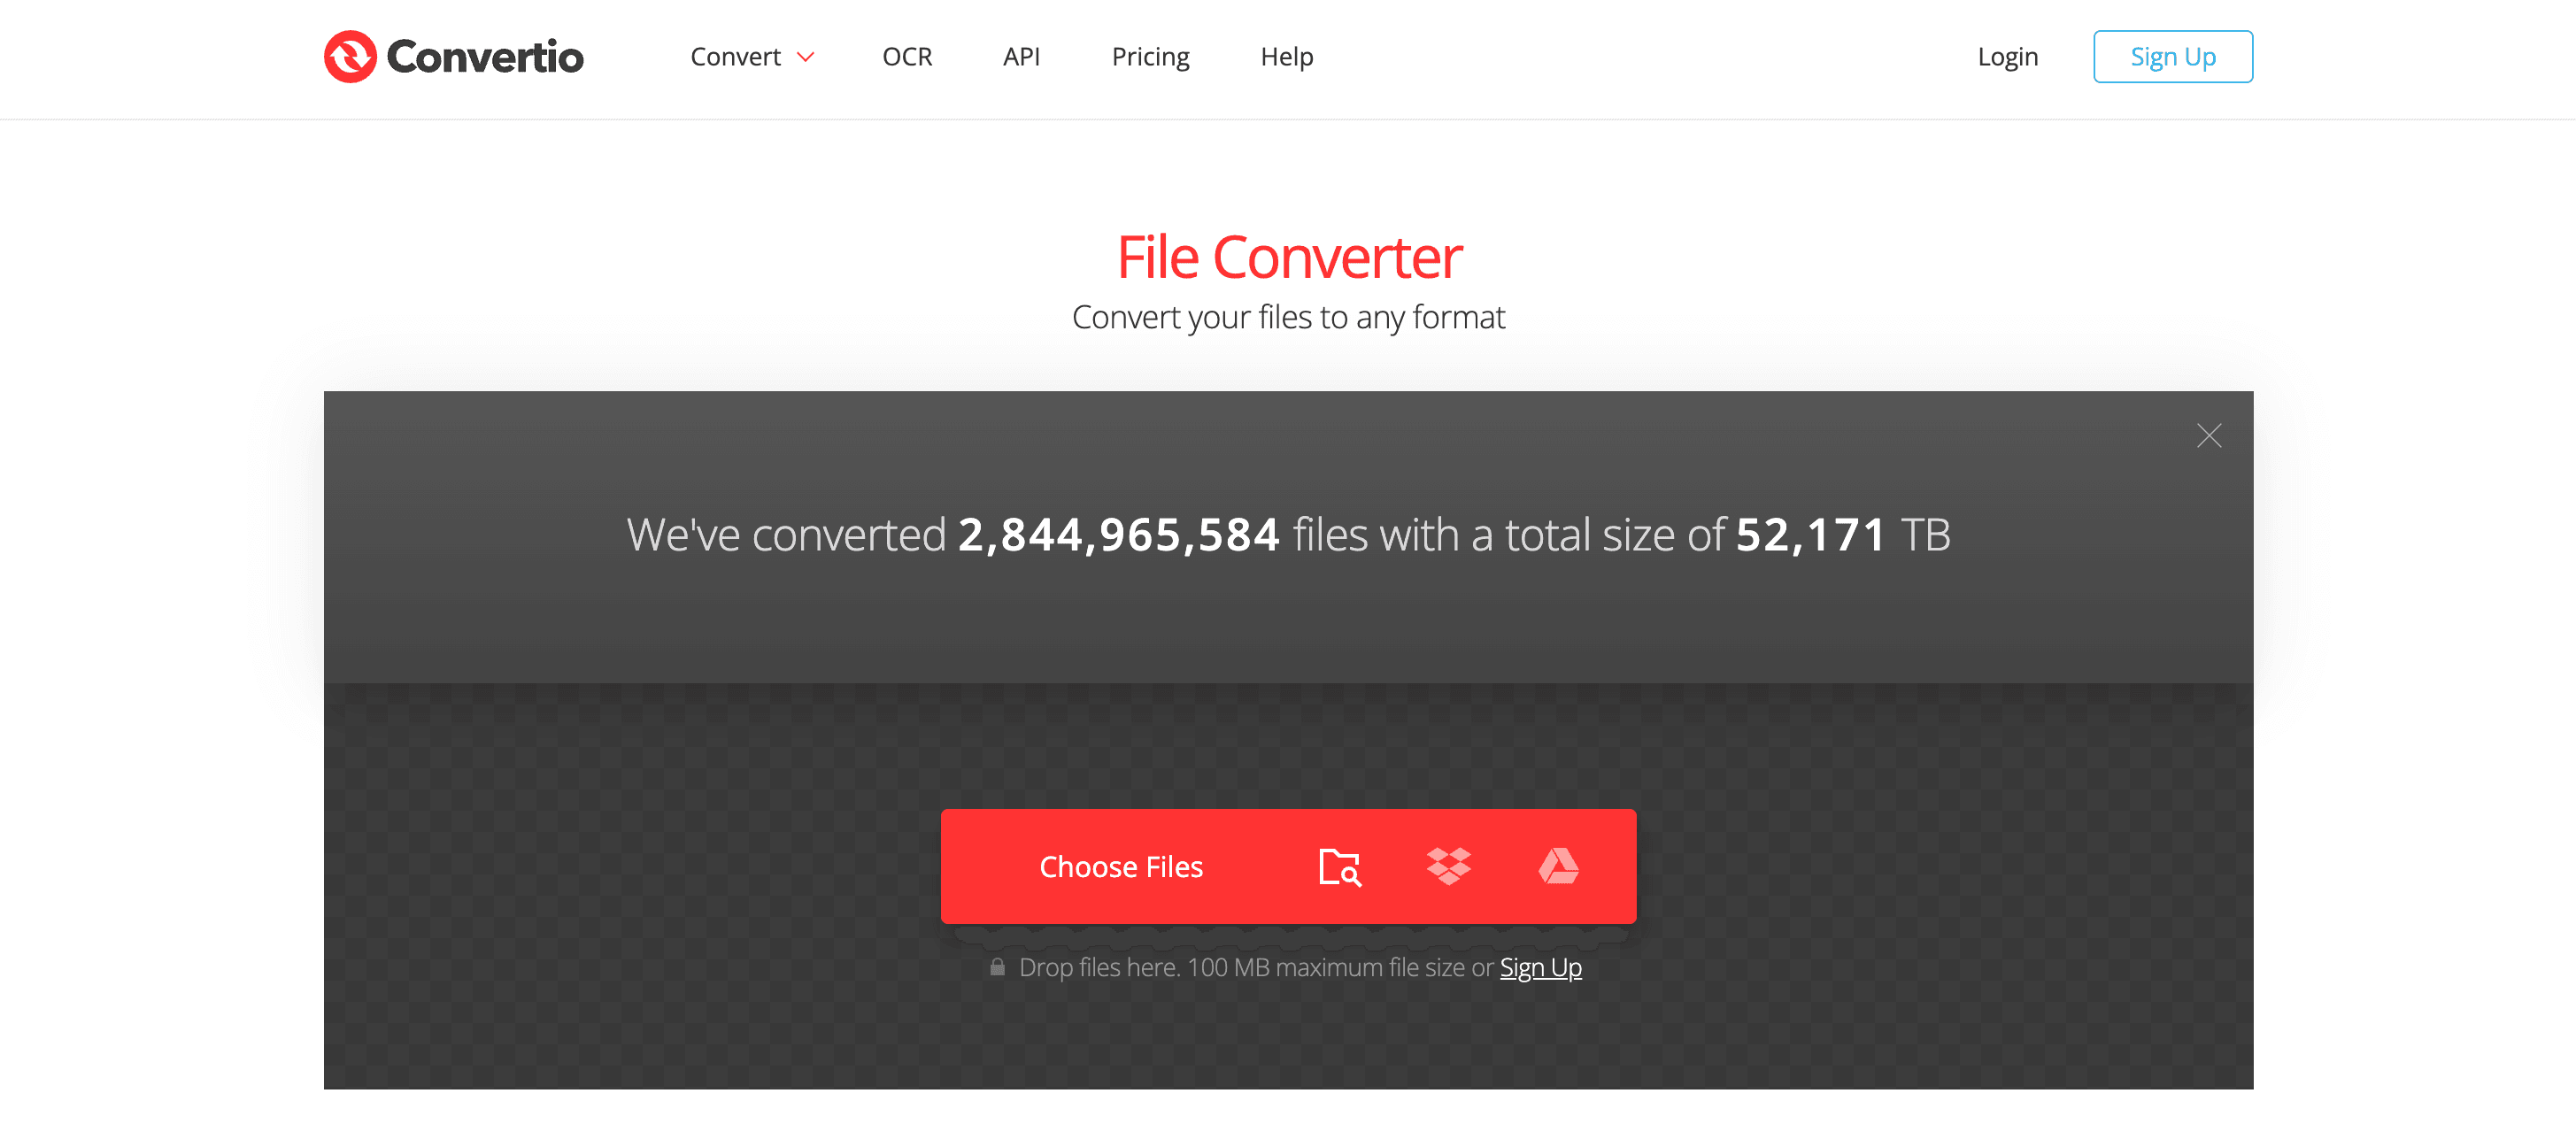Click the Sign Up button in header
The width and height of the screenshot is (2576, 1124).
click(2171, 56)
